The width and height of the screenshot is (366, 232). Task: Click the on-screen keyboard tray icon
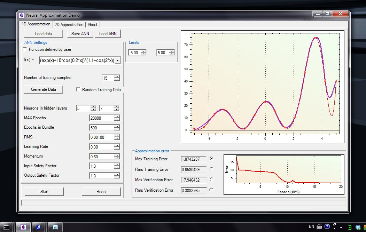[319, 227]
